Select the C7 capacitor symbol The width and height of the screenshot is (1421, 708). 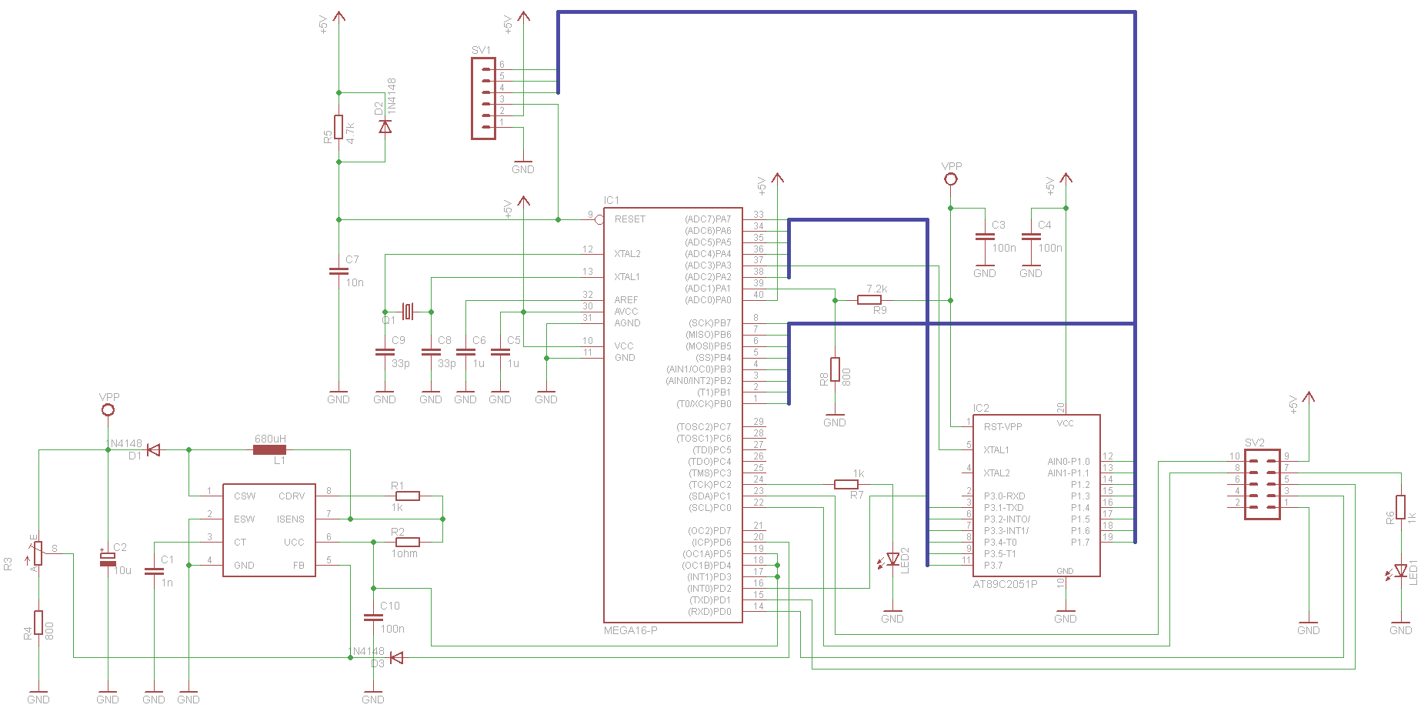pos(339,271)
